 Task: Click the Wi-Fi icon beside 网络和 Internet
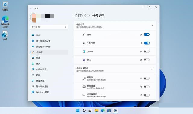33,47
